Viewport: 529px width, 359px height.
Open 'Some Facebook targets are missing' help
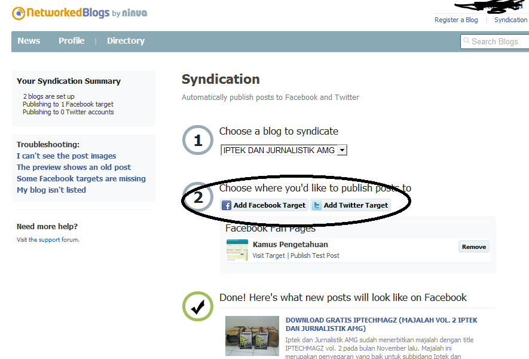pyautogui.click(x=81, y=179)
